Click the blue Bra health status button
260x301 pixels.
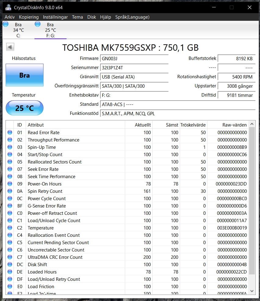point(24,75)
